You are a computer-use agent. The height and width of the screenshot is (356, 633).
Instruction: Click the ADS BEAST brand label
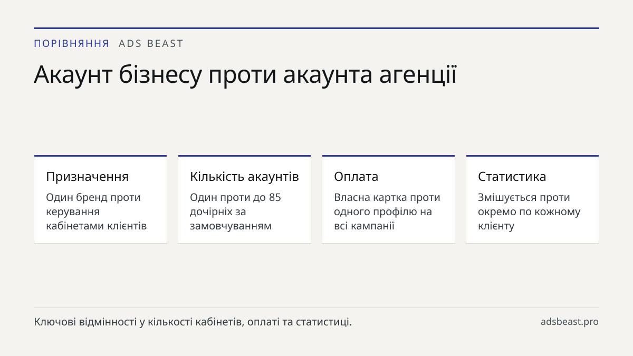(151, 44)
